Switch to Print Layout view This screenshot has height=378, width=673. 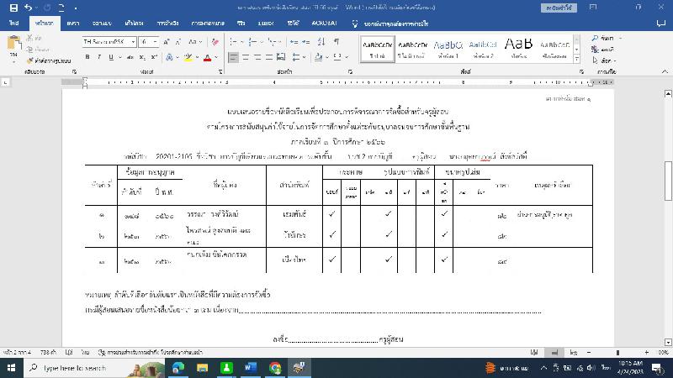coord(554,352)
